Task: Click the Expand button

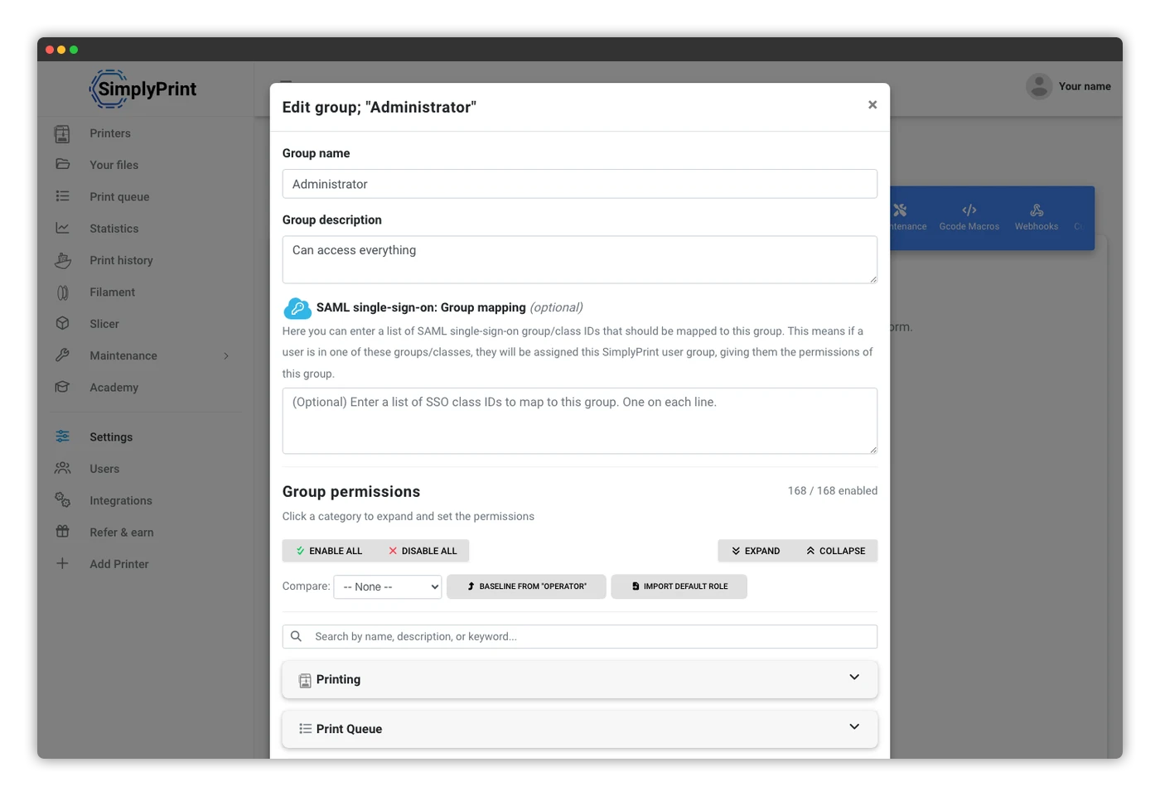Action: click(756, 551)
